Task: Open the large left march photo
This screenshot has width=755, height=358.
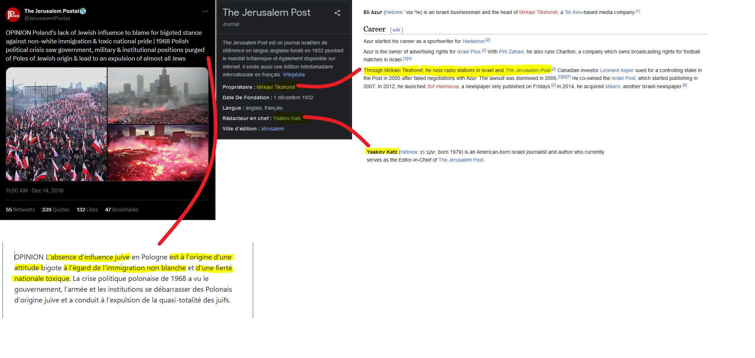Action: tap(56, 124)
